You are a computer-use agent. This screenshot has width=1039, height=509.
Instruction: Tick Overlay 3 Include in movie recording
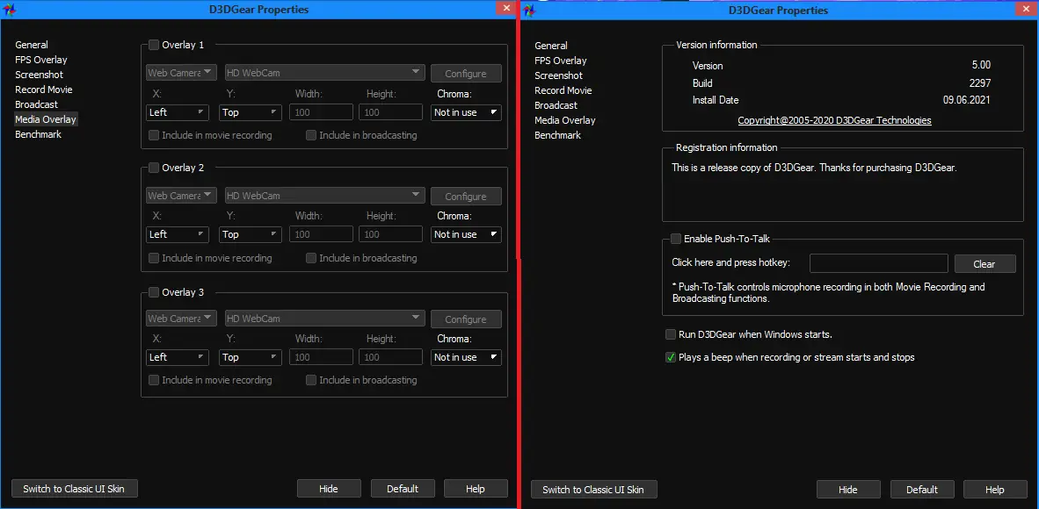pyautogui.click(x=154, y=380)
